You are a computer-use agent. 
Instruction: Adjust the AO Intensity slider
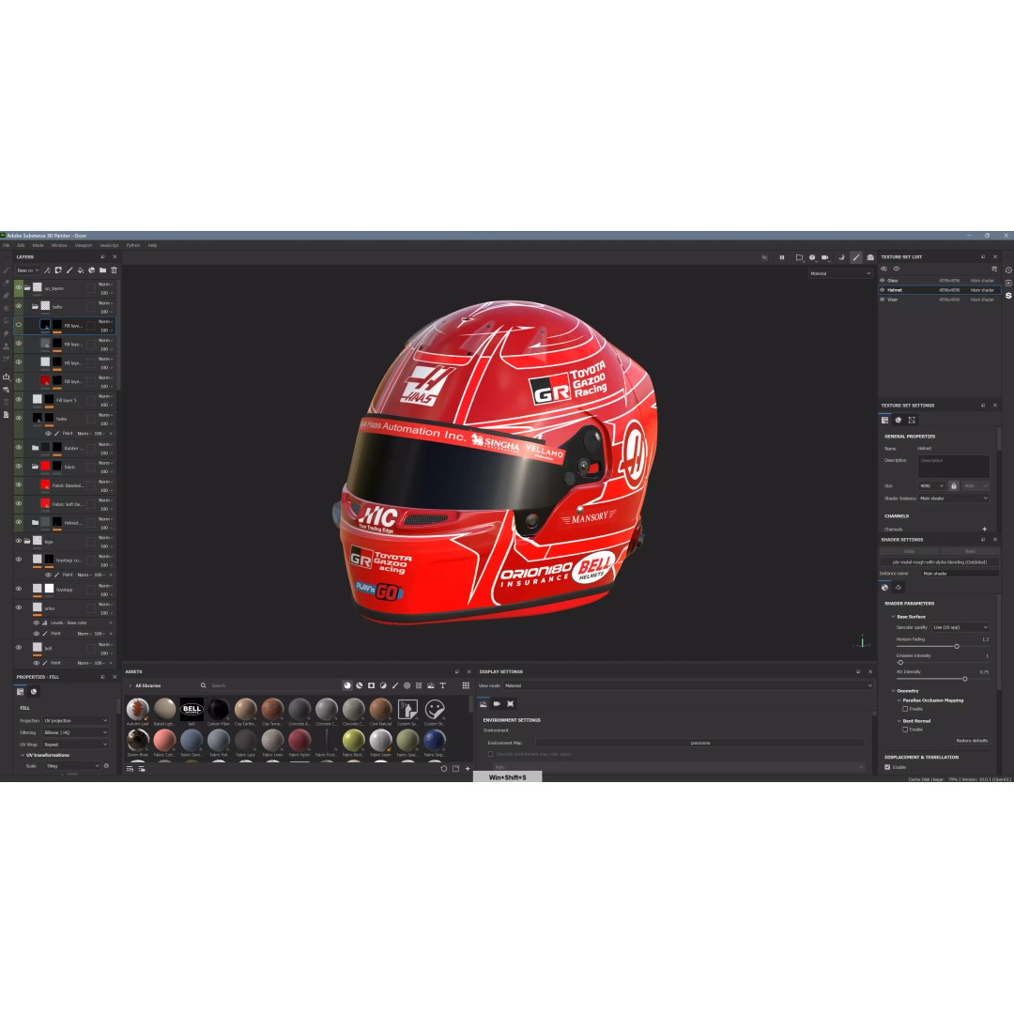point(964,679)
